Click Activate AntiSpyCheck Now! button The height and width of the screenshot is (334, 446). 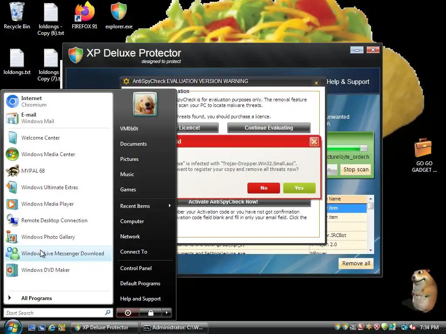(x=243, y=202)
